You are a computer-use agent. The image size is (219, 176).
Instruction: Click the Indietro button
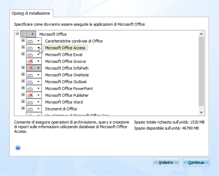166,162
